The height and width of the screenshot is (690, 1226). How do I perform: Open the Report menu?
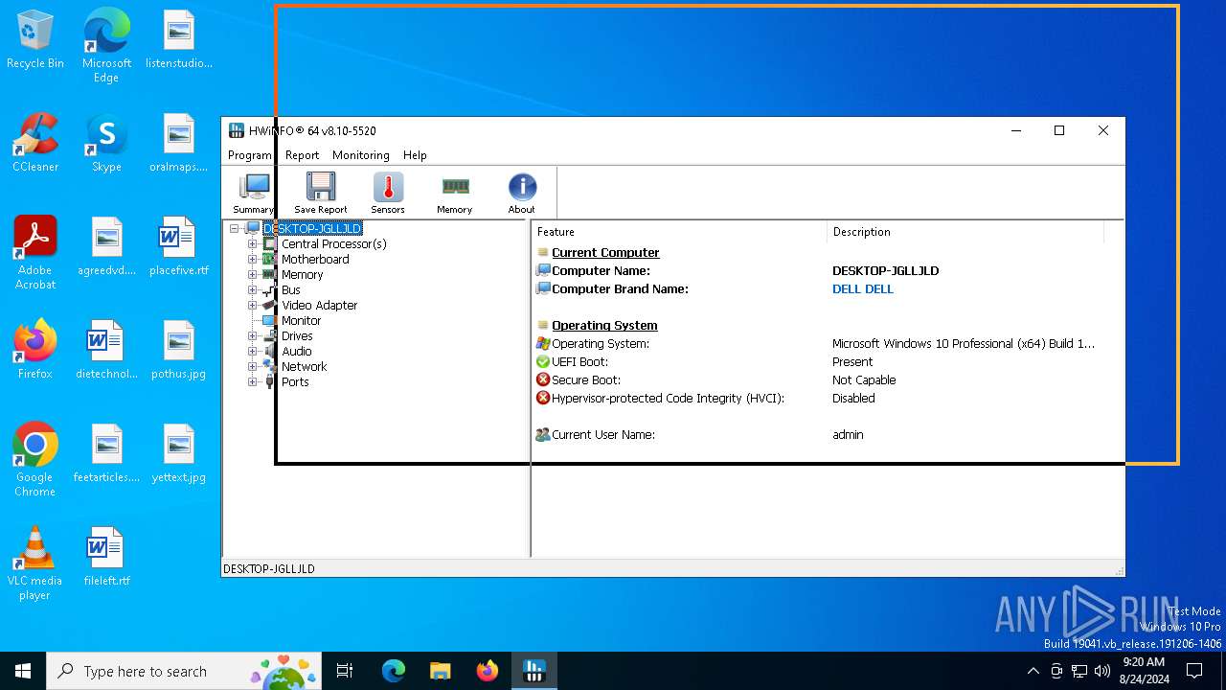click(302, 155)
